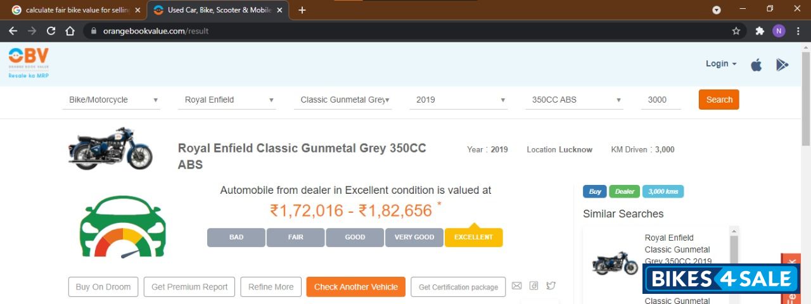The height and width of the screenshot is (304, 811).
Task: Click the car valuation gauge graphic
Action: [122, 226]
